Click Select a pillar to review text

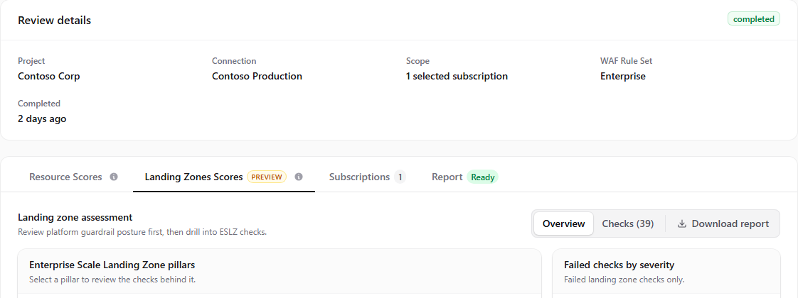coord(112,280)
